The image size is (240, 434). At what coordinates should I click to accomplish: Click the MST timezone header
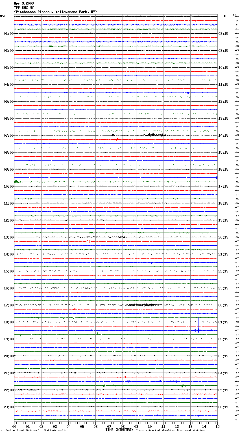(x=3, y=16)
